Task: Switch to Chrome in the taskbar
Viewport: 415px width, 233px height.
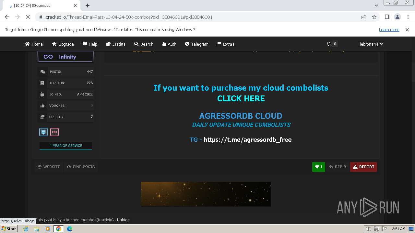Action: coord(58,229)
